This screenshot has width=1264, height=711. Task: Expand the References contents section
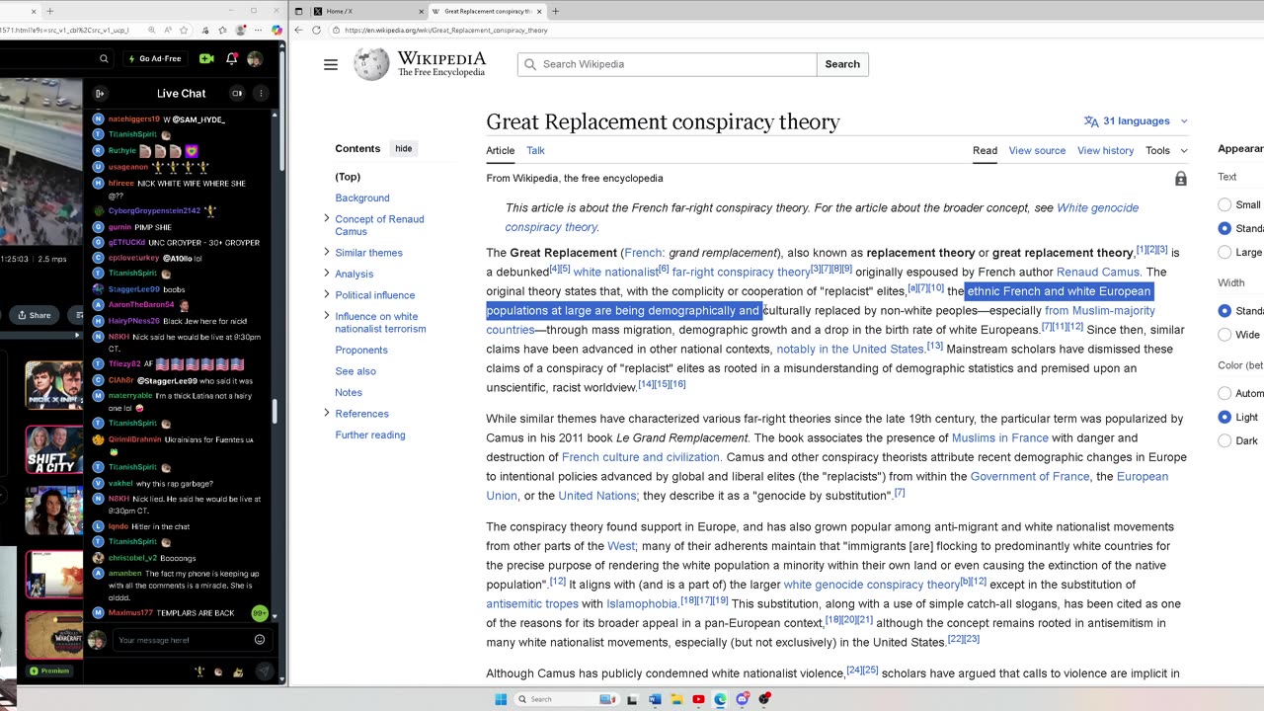tap(327, 413)
